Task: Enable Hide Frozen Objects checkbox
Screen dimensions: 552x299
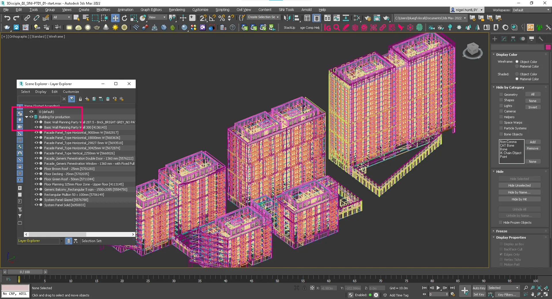Action: click(501, 223)
